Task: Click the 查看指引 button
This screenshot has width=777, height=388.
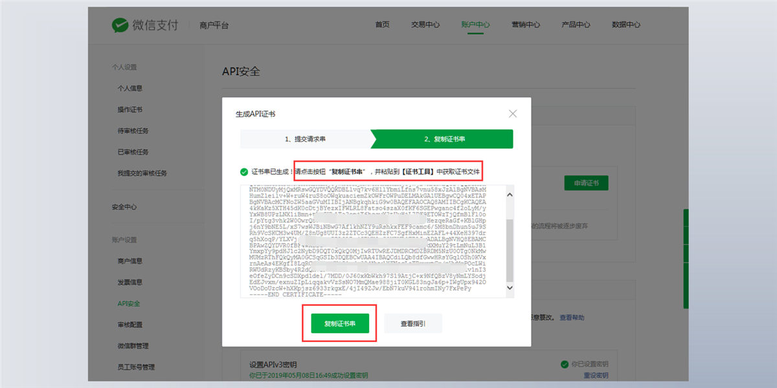Action: tap(413, 323)
